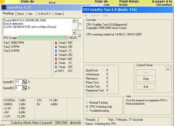Click the CPU Stability Test 6.0 title bar
The width and height of the screenshot is (174, 126).
tap(128, 10)
